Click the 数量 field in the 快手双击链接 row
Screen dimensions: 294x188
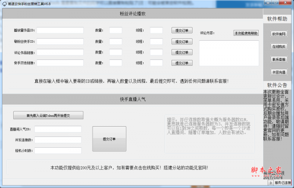pos(116,63)
